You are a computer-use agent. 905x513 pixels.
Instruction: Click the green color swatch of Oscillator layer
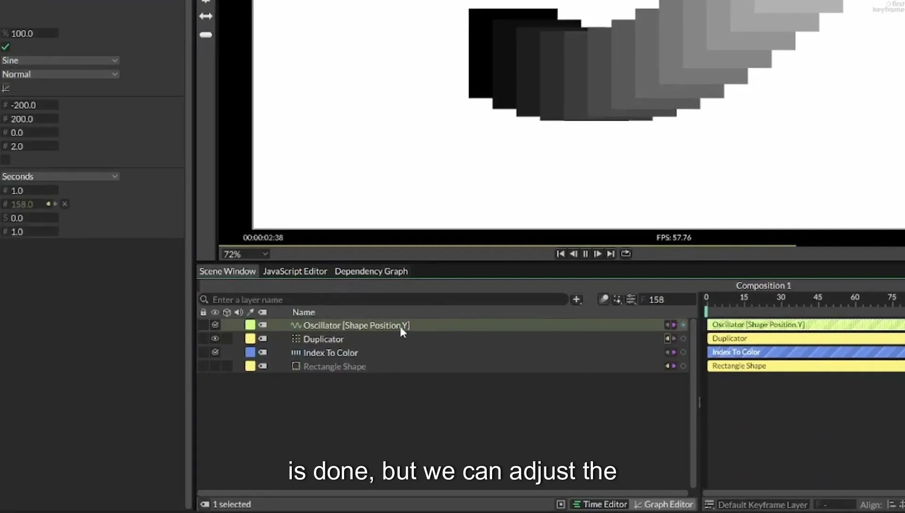250,325
